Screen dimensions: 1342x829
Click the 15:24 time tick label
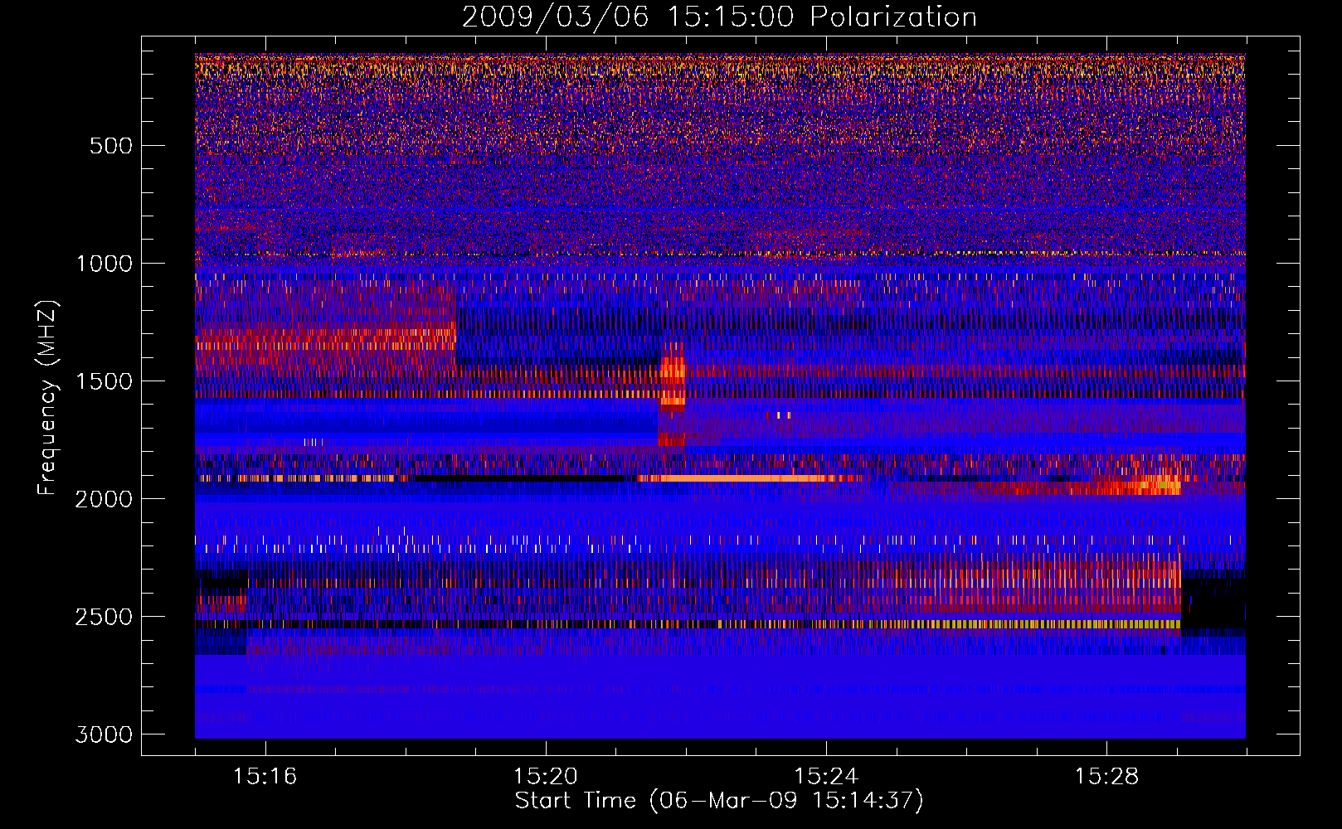[825, 777]
